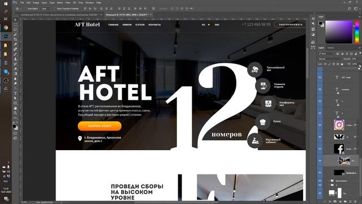Click the Windows Start button

point(6,3)
